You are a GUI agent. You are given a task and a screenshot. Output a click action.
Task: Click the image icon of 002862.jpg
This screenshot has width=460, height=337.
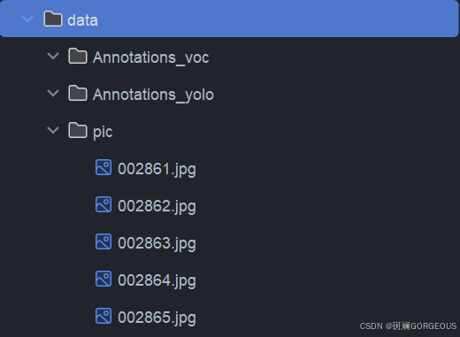point(103,204)
